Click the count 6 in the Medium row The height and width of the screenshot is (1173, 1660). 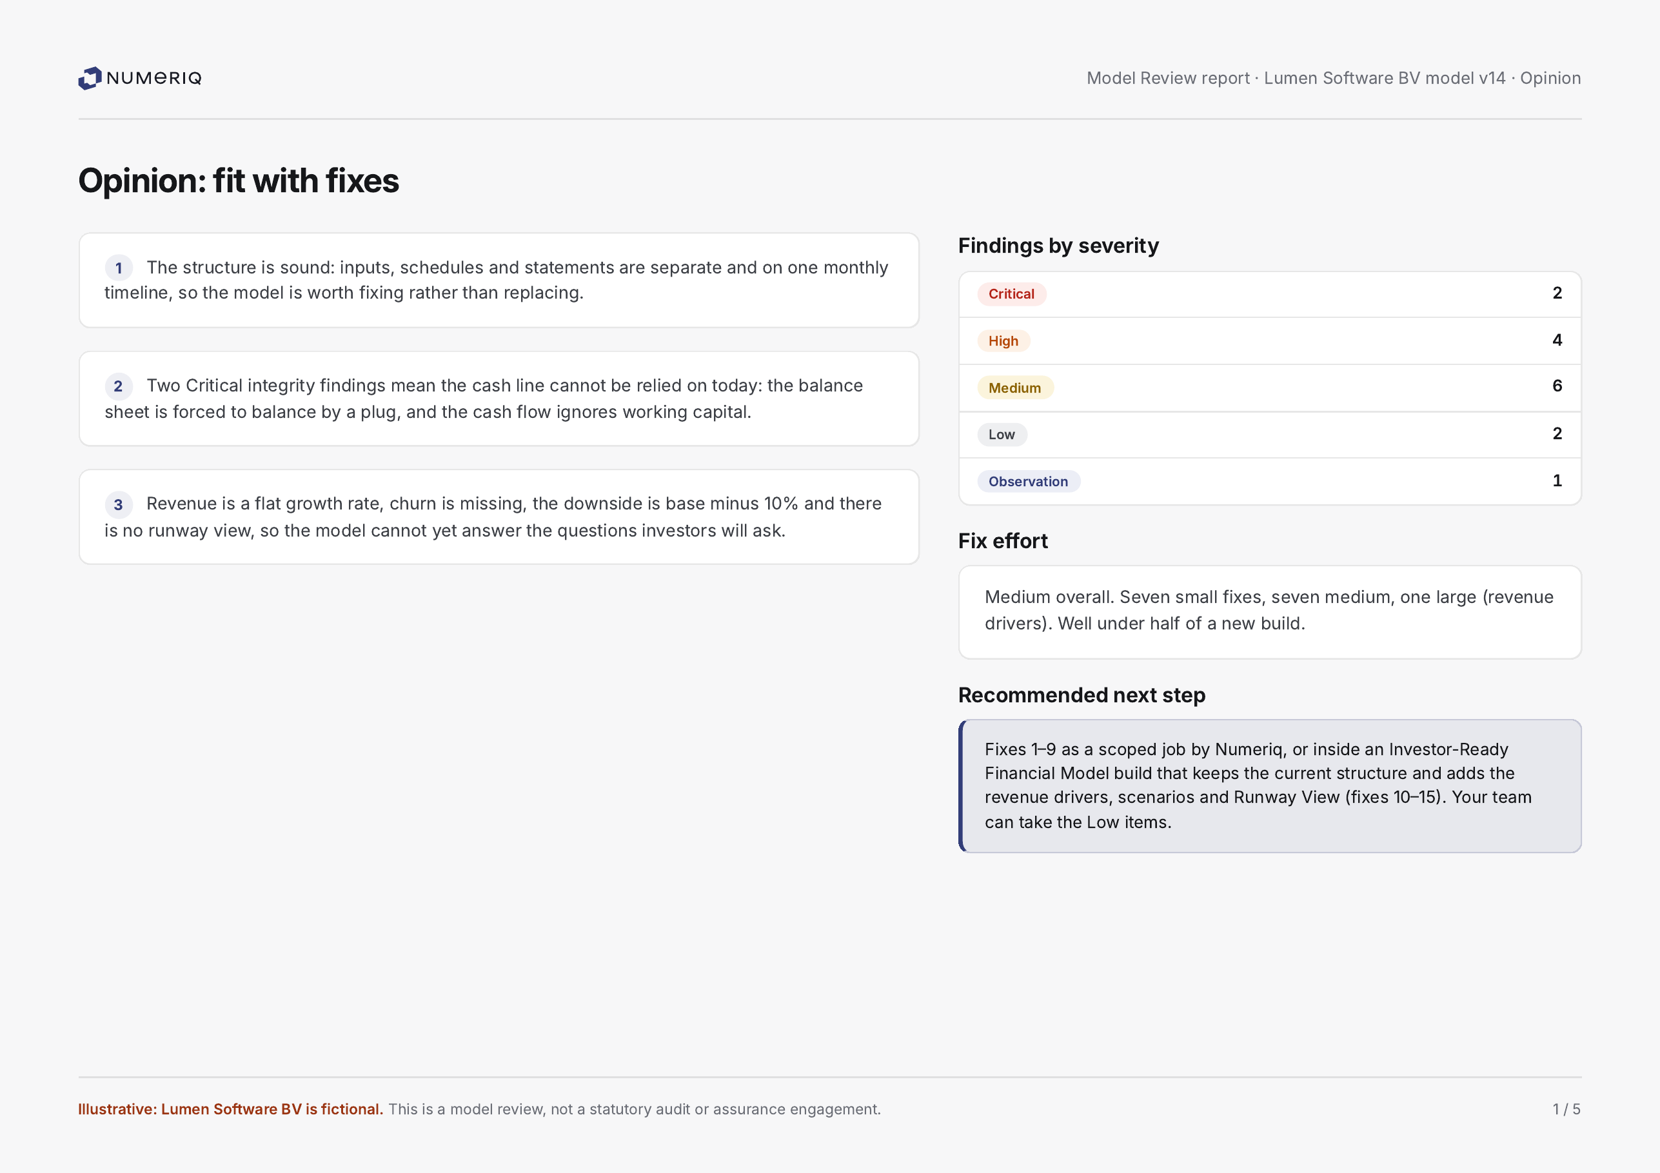1557,386
